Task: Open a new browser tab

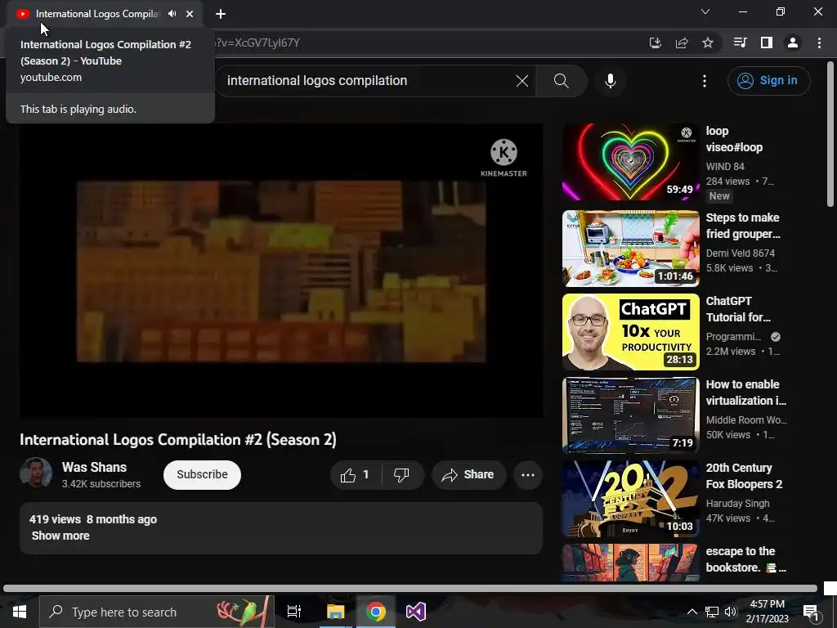Action: pos(221,14)
